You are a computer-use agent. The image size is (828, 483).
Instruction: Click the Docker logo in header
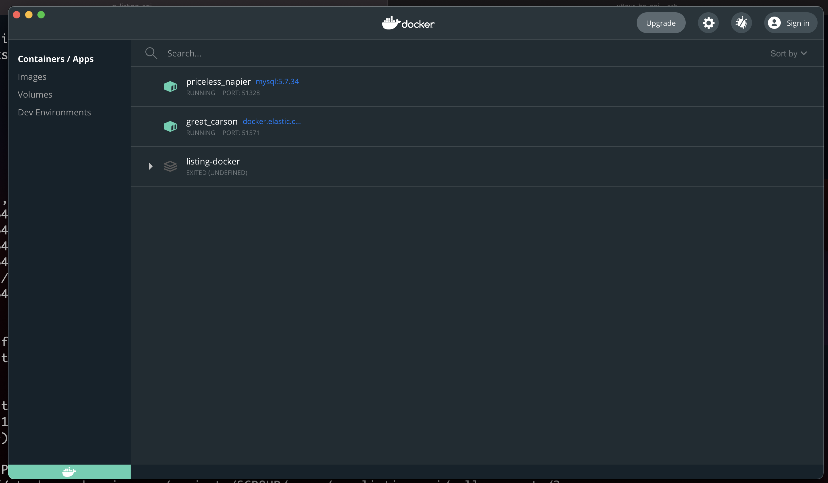pyautogui.click(x=408, y=23)
